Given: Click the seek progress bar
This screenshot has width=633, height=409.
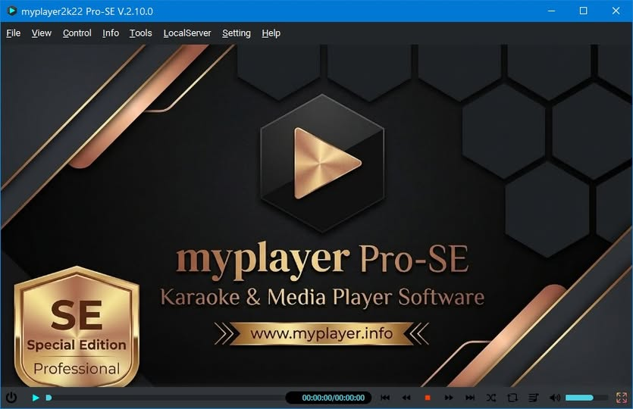Looking at the screenshot, I should point(167,398).
